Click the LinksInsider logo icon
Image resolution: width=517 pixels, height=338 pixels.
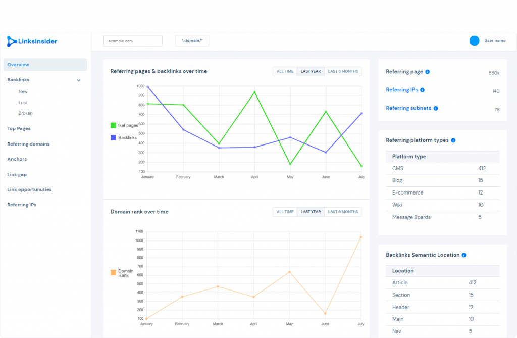point(12,41)
